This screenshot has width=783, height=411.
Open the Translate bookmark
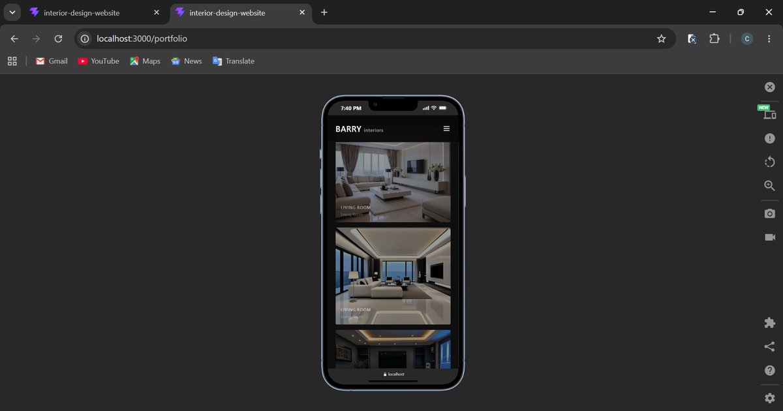234,61
